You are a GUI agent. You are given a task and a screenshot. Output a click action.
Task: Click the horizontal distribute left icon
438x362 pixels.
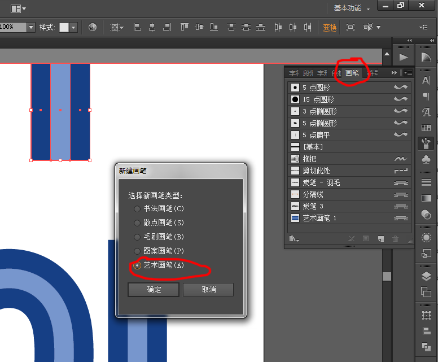[x=278, y=27]
